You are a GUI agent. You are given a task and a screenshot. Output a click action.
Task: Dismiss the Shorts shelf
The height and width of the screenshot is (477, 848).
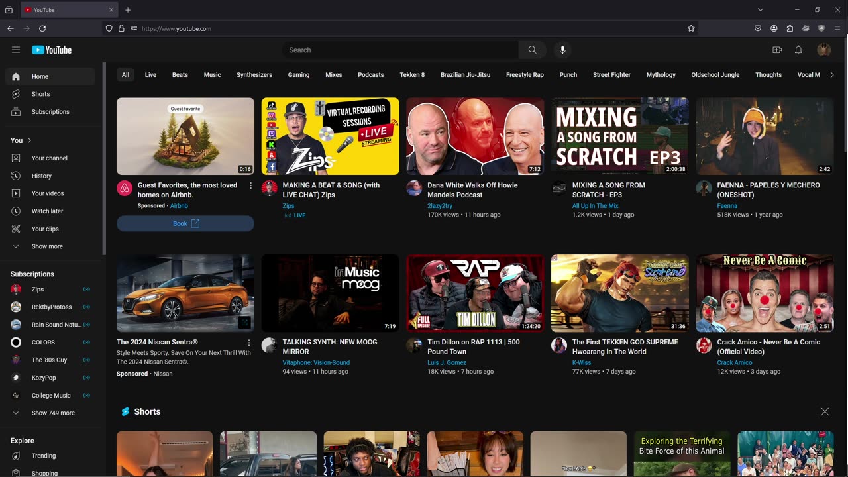pyautogui.click(x=825, y=411)
